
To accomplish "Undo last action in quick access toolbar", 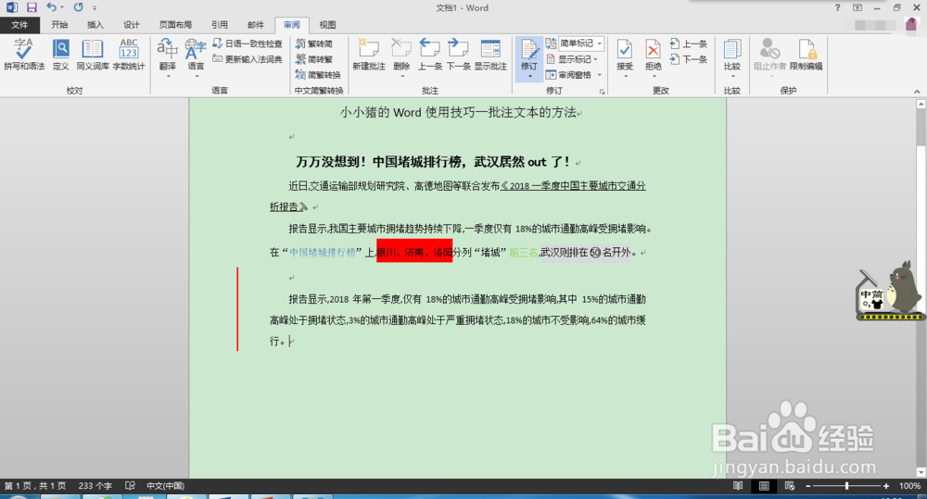I will [x=51, y=7].
